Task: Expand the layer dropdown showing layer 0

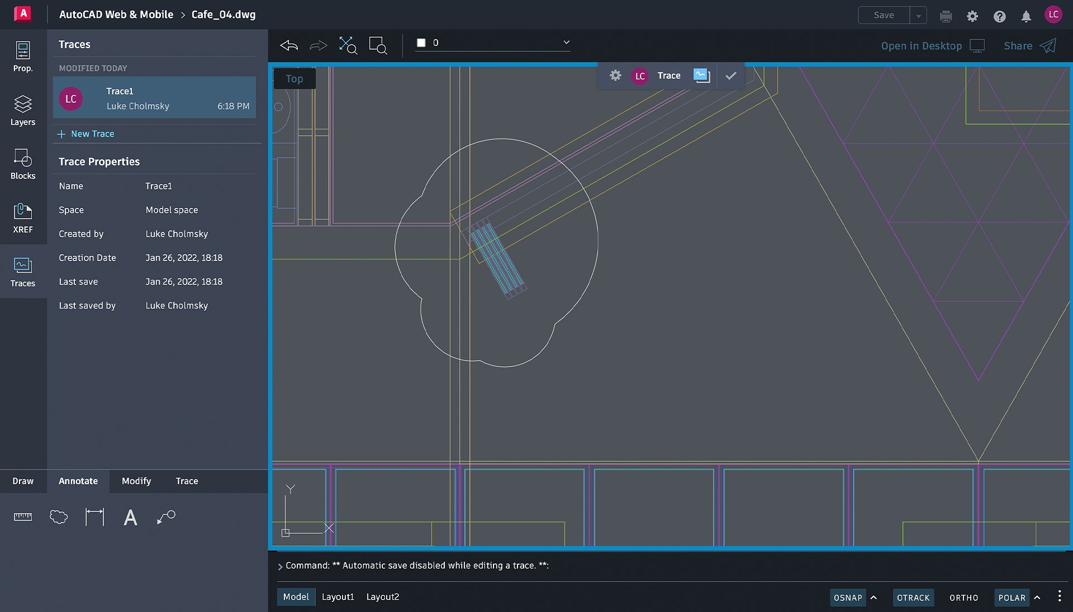Action: 566,42
